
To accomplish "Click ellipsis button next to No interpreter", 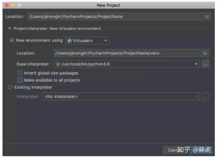I will (205, 97).
